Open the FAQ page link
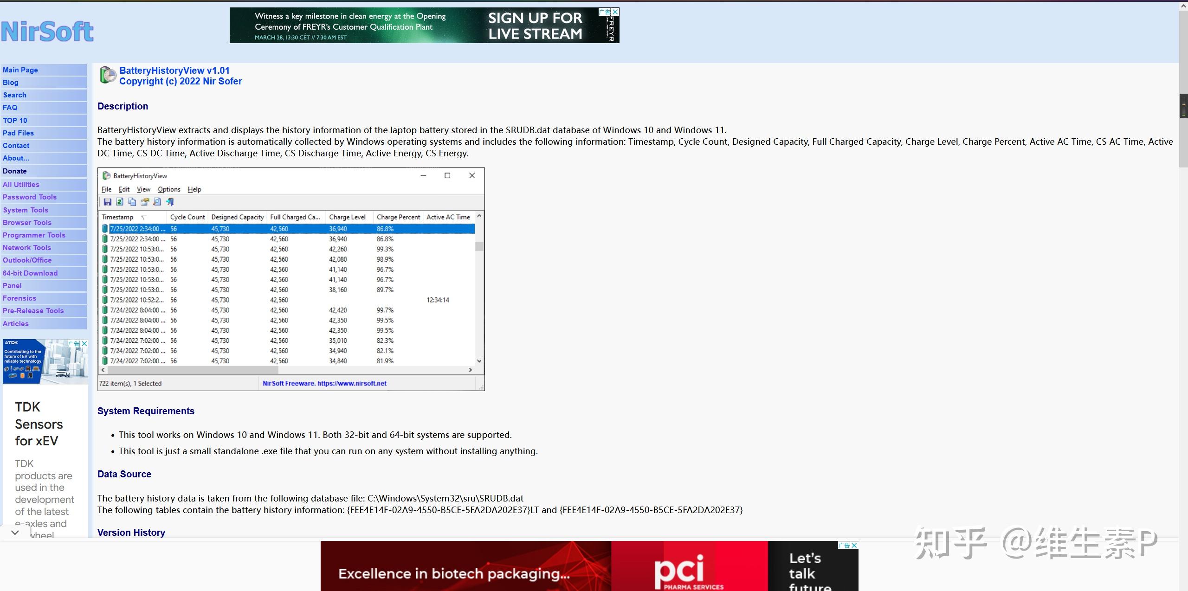 pyautogui.click(x=10, y=108)
